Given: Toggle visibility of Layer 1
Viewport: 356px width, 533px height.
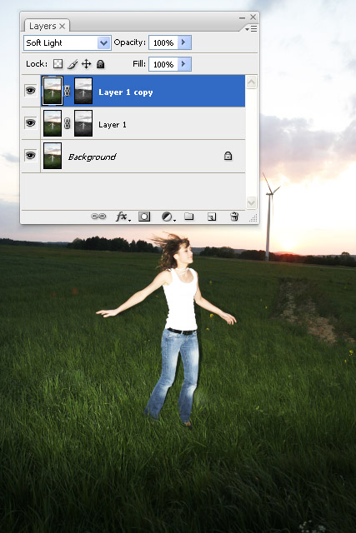Looking at the screenshot, I should (x=31, y=122).
